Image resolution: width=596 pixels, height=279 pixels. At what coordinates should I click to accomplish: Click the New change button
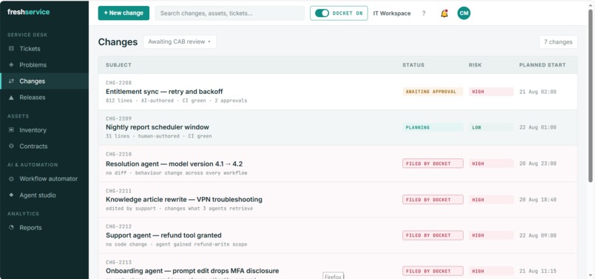(123, 13)
